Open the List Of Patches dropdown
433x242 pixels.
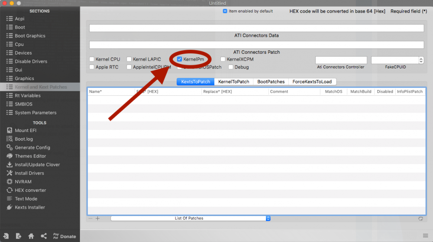[191, 218]
